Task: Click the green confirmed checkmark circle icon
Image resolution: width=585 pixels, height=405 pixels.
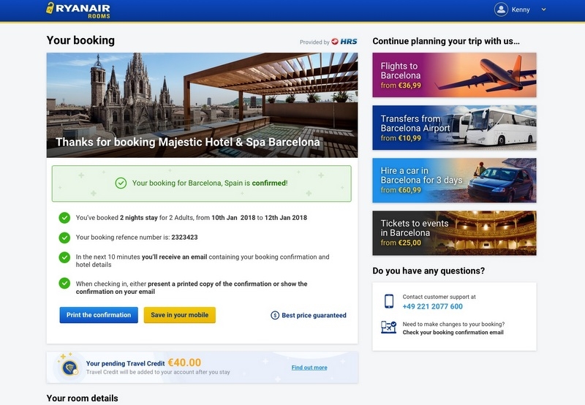Action: 121,183
